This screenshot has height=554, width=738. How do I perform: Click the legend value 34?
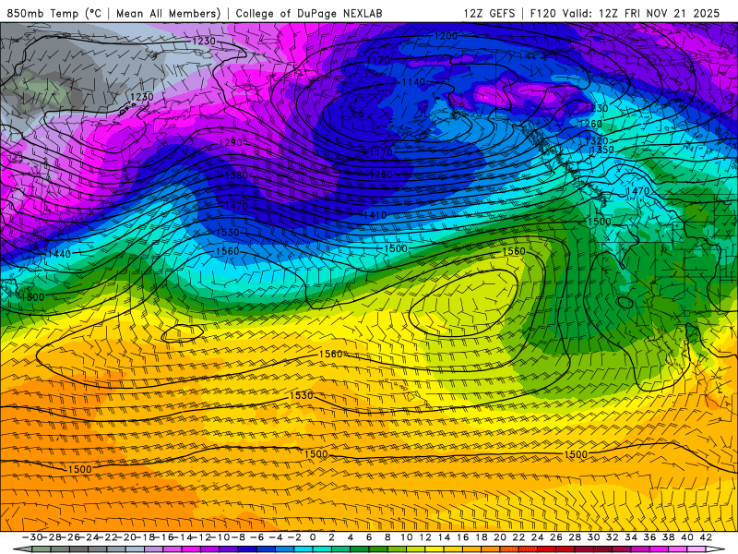coord(631,537)
